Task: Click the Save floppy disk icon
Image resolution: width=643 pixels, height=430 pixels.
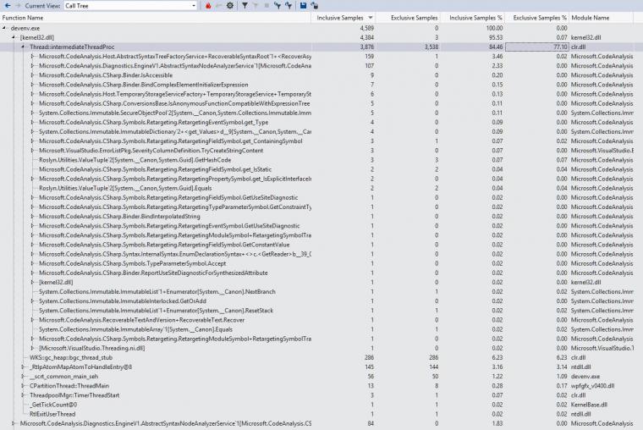Action: (x=303, y=6)
